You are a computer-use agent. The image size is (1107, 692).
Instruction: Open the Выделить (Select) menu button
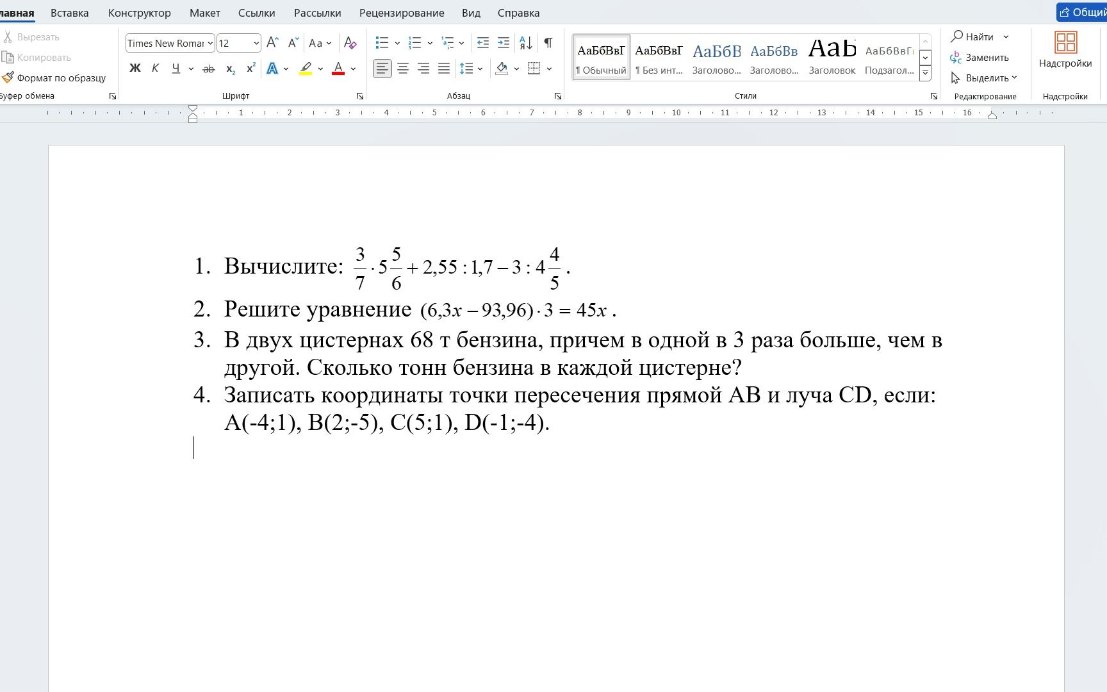(984, 78)
